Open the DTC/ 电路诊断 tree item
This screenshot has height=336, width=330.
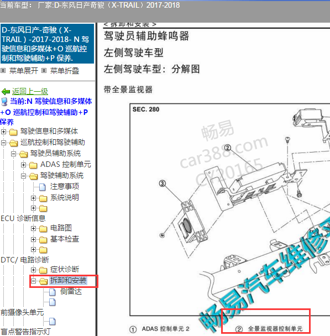pyautogui.click(x=25, y=260)
